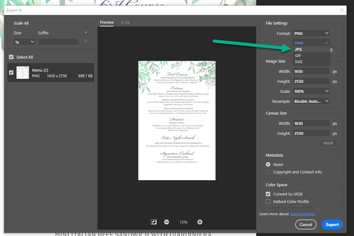This screenshot has height=236, width=354.
Task: Enable Embed Color Profile
Action: coord(268,201)
